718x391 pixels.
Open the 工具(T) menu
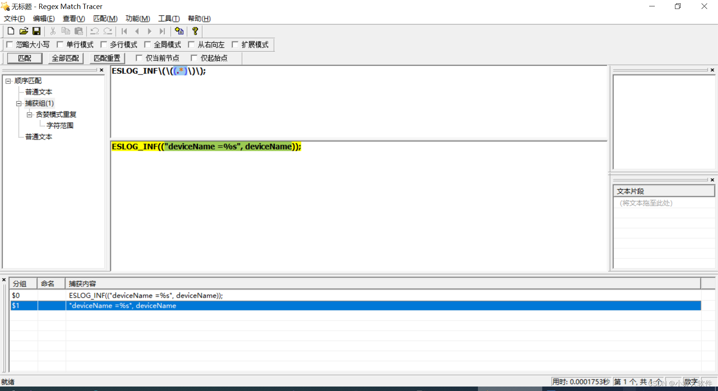coord(169,19)
